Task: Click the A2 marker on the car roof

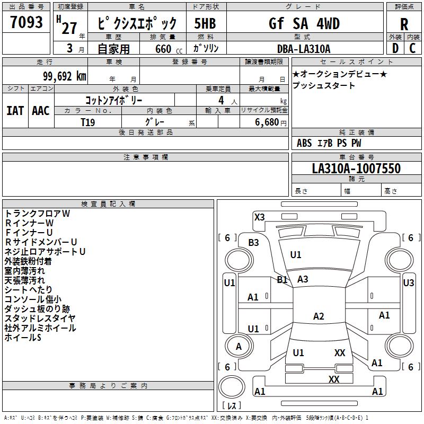Action: [x=319, y=316]
